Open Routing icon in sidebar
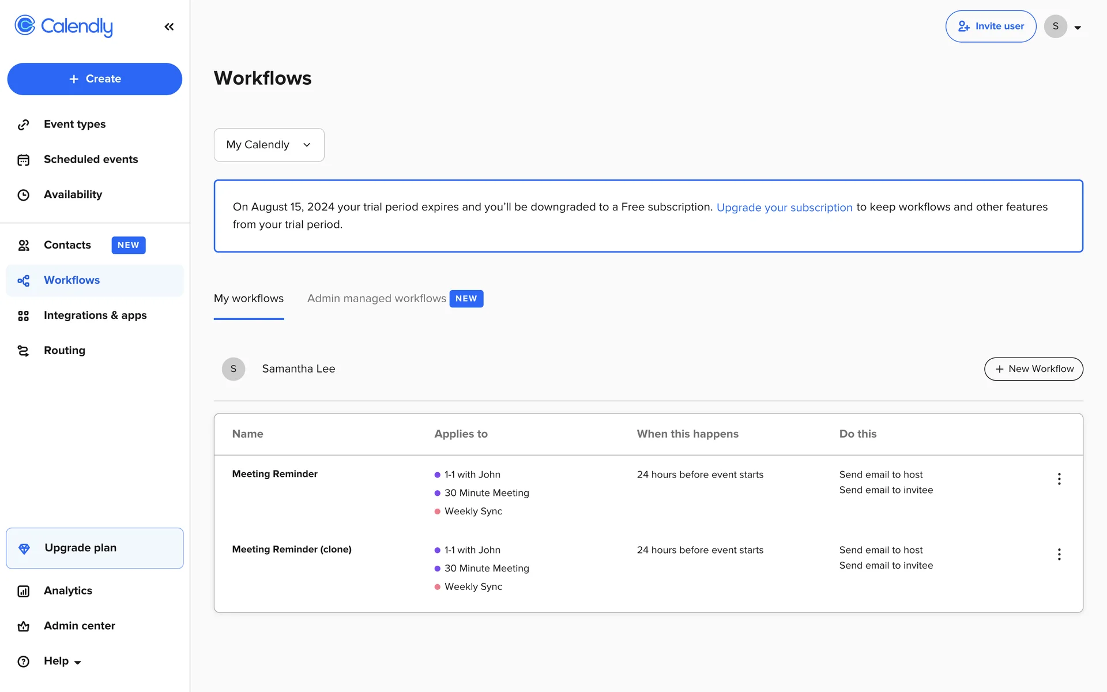 point(23,351)
